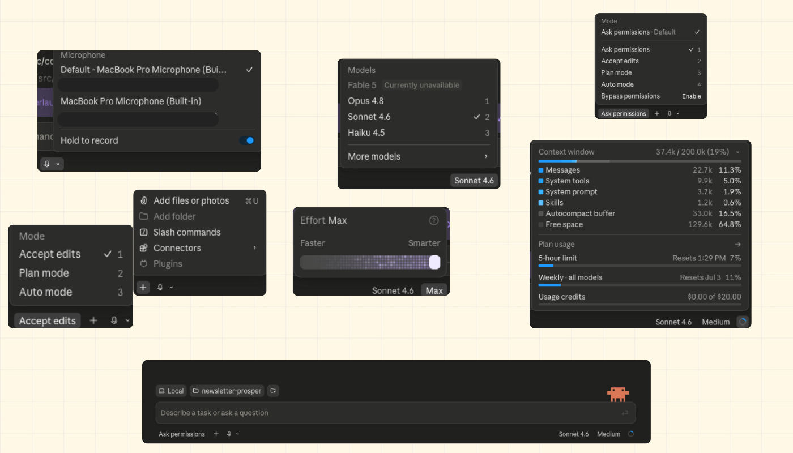Click the microphone icon beside the Accept edits button
This screenshot has width=793, height=453.
click(x=114, y=320)
